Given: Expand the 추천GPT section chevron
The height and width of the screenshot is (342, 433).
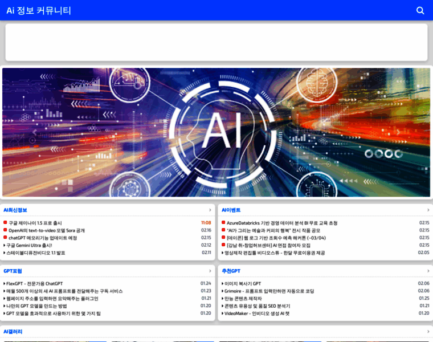Looking at the screenshot, I should [428, 271].
